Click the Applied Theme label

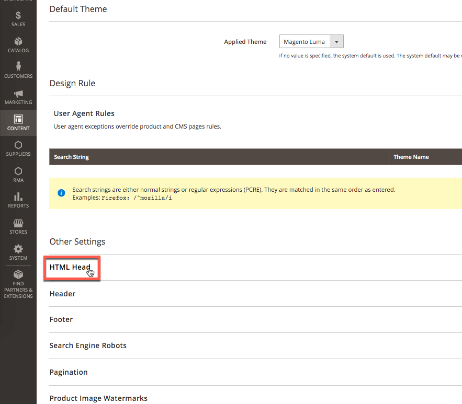coord(245,42)
